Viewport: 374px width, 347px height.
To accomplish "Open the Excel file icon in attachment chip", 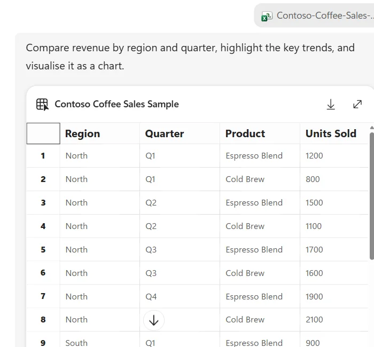I will click(x=267, y=16).
